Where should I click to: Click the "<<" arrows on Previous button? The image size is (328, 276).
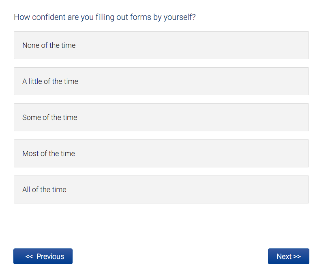coord(29,257)
